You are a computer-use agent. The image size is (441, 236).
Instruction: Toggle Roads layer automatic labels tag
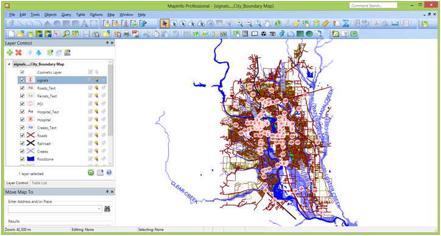pos(104,136)
